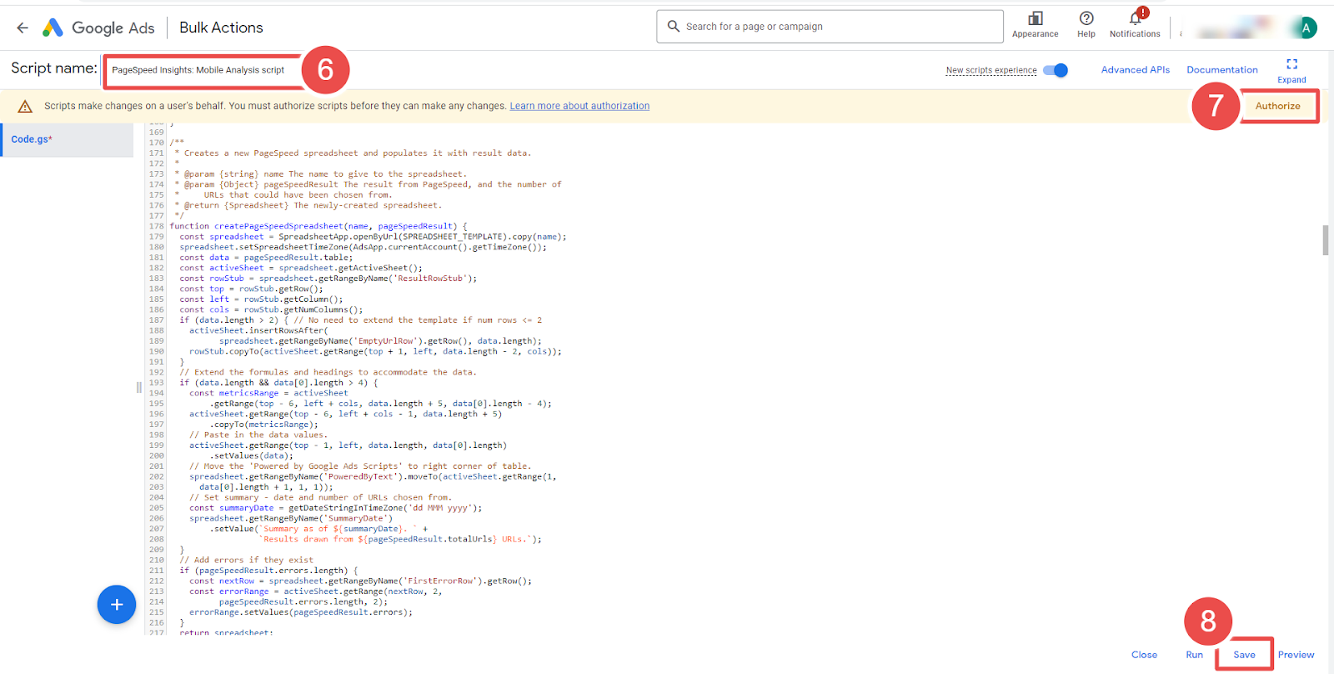1334x674 pixels.
Task: Click the sidebar panel splitter handle
Action: click(138, 387)
